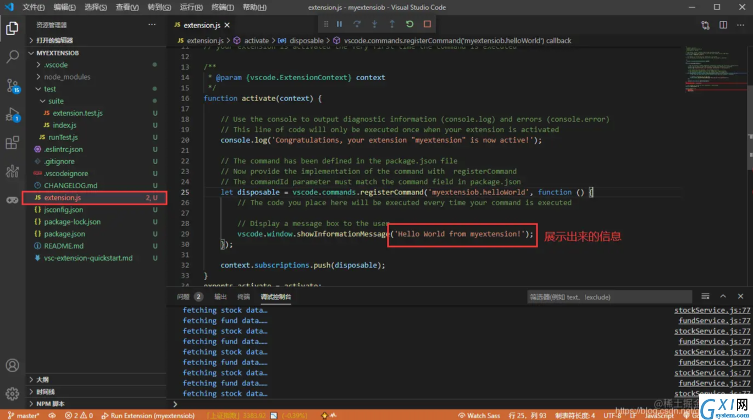Open the Explorer view in activity bar
This screenshot has height=420, width=753.
tap(12, 28)
